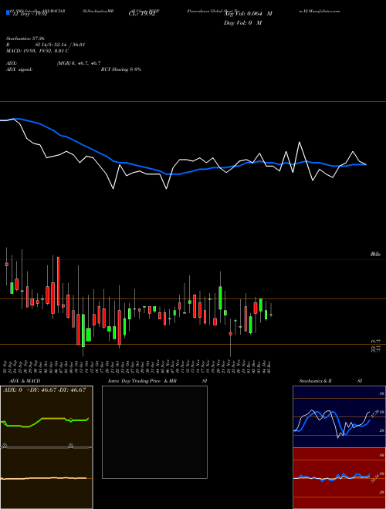Click the 'Intra Day Trading Price & MR SI' title

[x=157, y=381]
